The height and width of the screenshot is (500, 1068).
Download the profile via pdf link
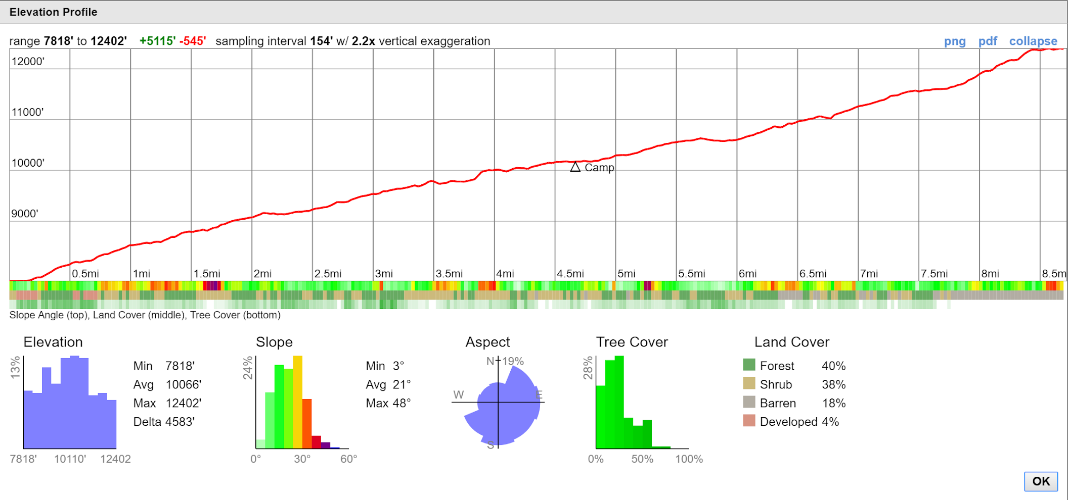click(x=988, y=41)
